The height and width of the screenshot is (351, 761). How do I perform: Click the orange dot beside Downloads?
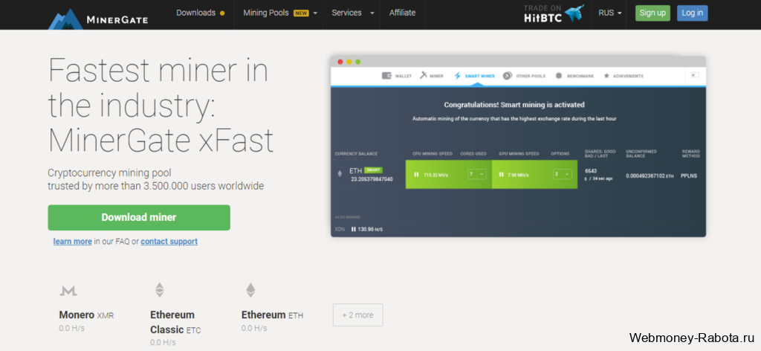coord(222,13)
